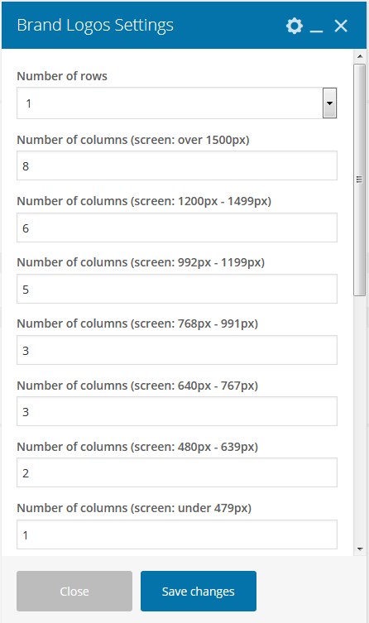The image size is (369, 623).
Task: Minimize the Brand Logos Settings panel
Action: pos(317,26)
